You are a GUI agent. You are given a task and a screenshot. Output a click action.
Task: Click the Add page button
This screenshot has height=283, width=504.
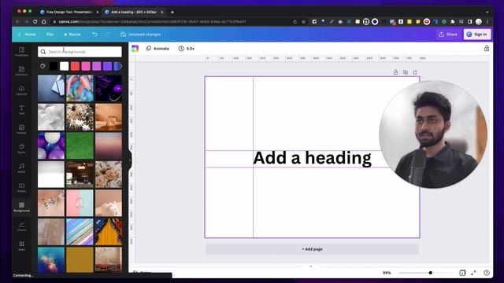312,249
